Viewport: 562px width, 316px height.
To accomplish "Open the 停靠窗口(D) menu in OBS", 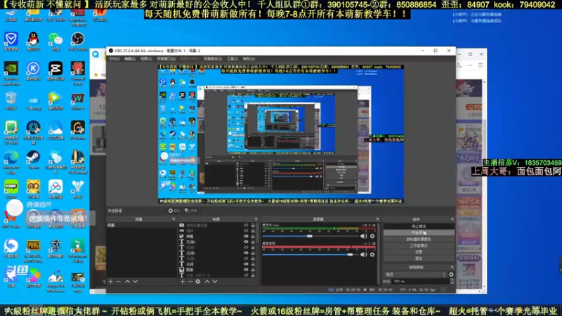I will [x=166, y=59].
